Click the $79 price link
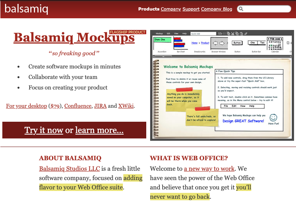This screenshot has height=203, width=296. coord(55,106)
